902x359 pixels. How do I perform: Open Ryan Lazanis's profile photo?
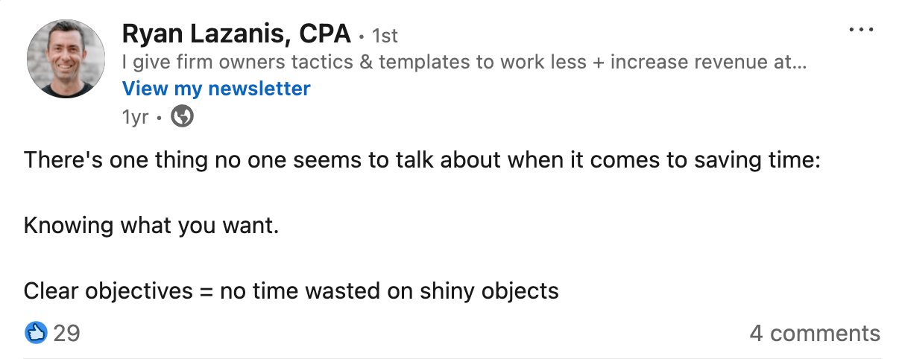point(66,59)
